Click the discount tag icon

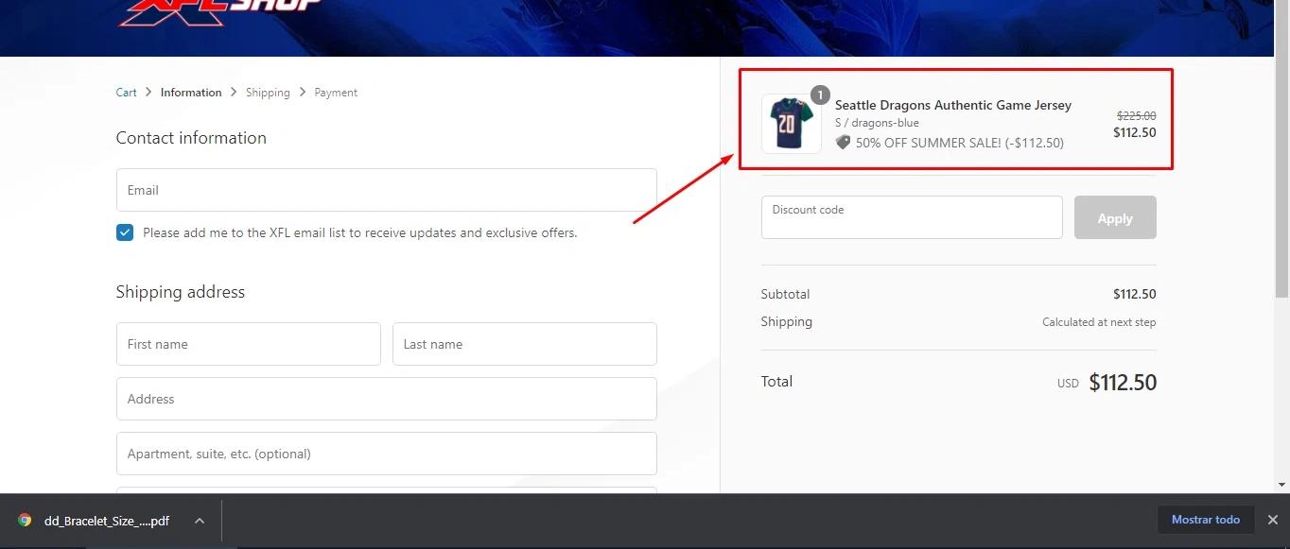[843, 143]
